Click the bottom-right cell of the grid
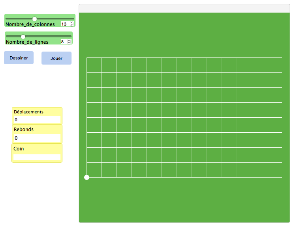Image resolution: width=292 pixels, height=226 pixels. pos(274,170)
